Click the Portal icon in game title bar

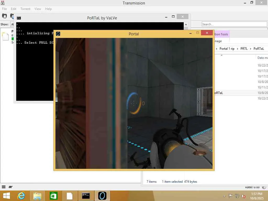[58, 34]
